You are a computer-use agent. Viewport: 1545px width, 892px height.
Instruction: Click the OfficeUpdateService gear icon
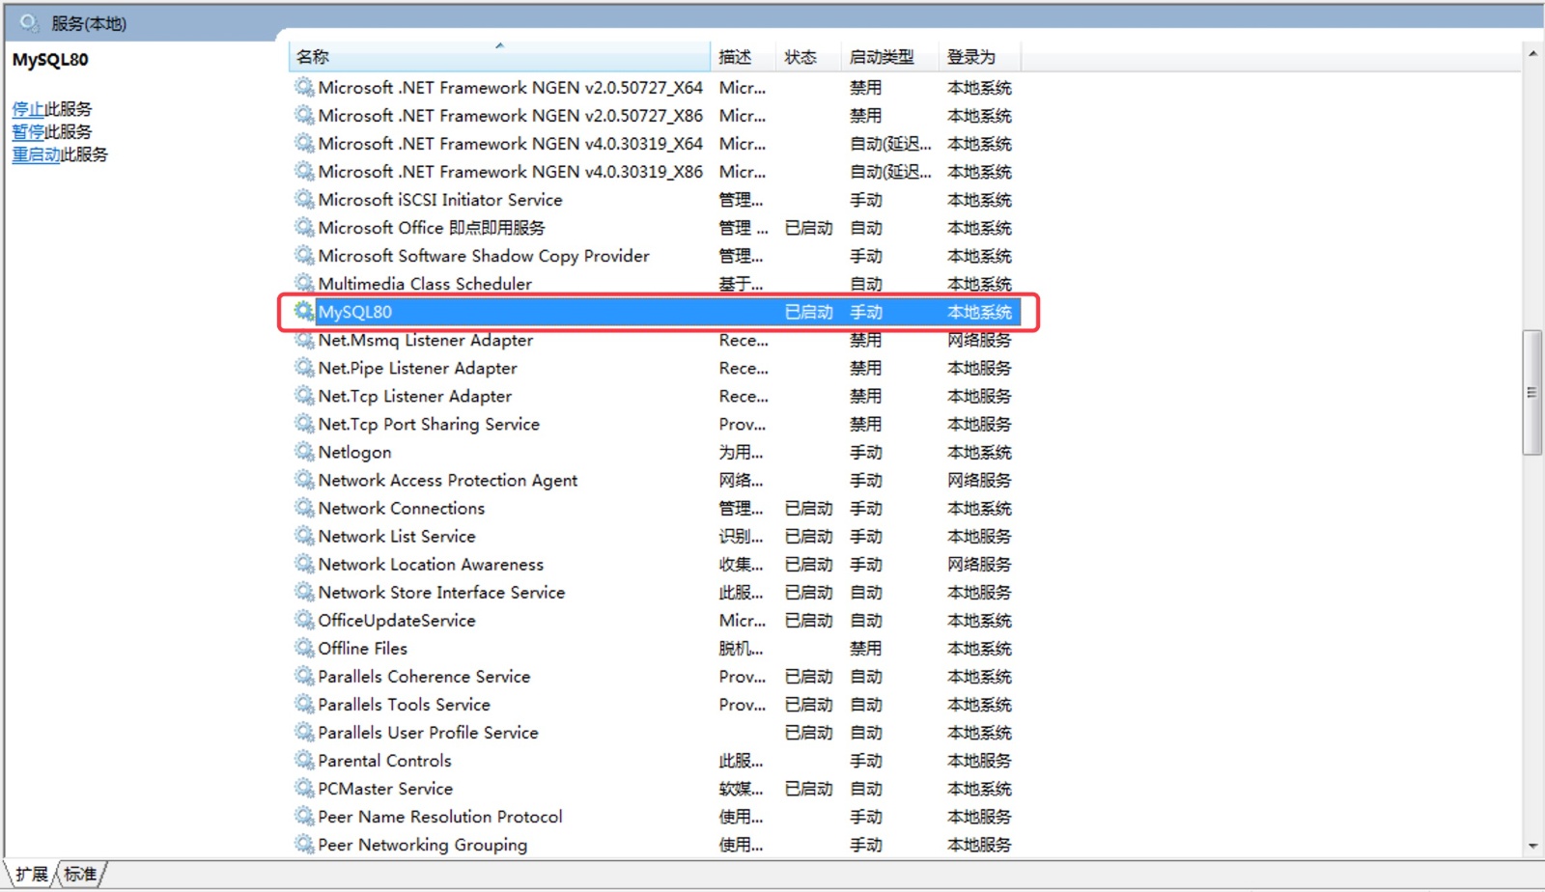pos(304,620)
